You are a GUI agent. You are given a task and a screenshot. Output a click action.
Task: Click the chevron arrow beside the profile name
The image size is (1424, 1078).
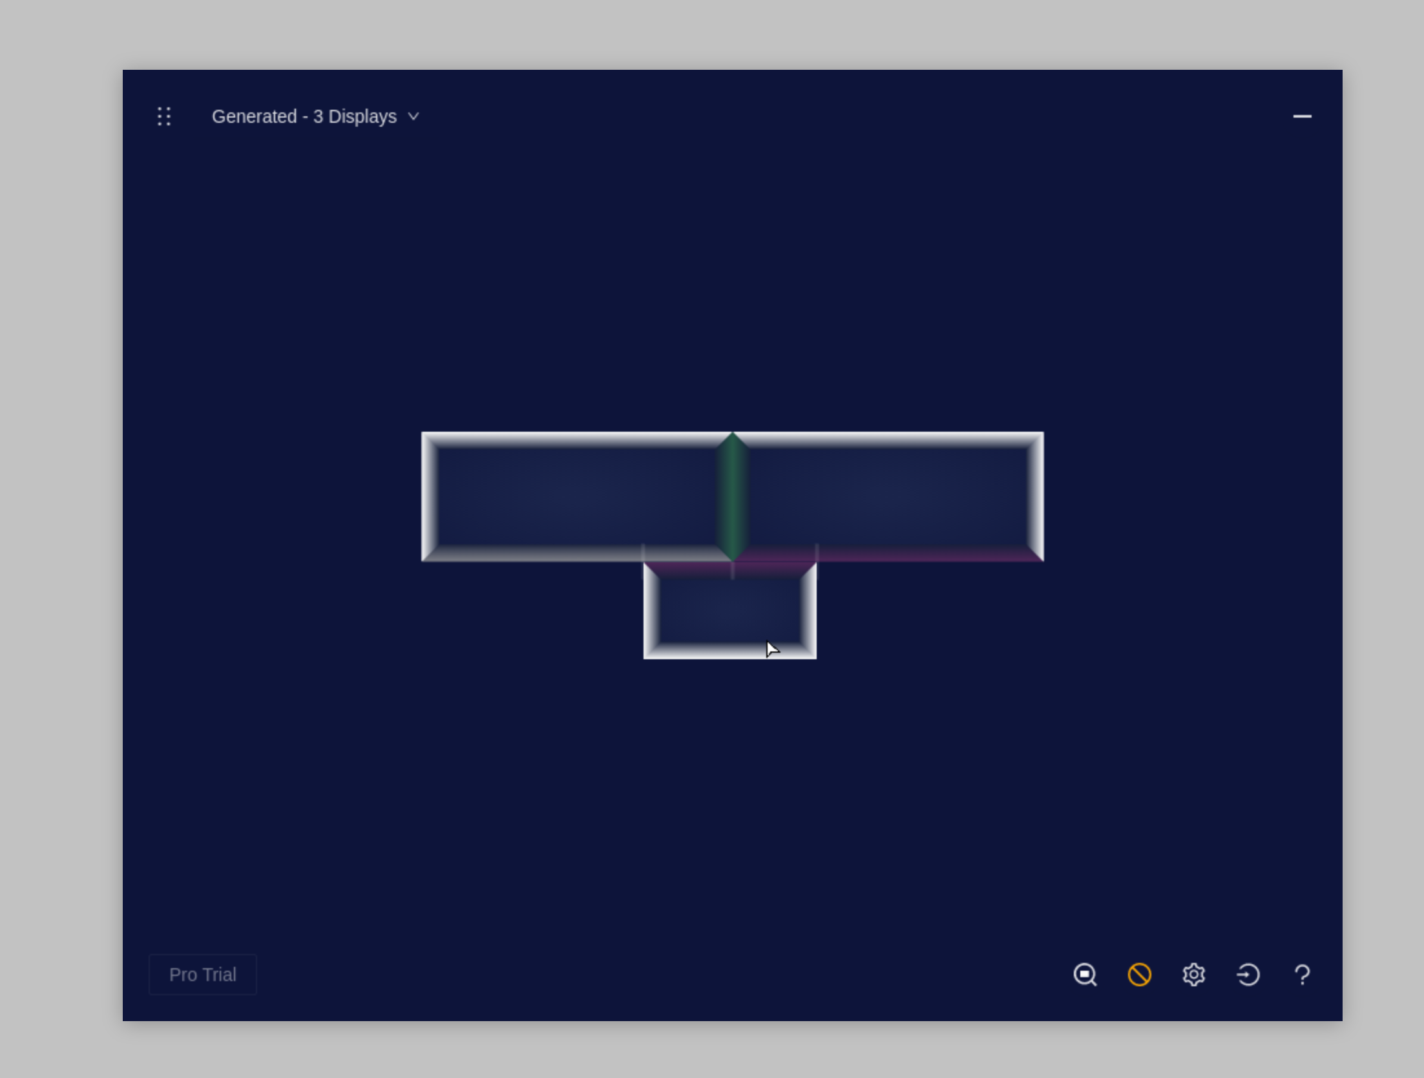[414, 116]
